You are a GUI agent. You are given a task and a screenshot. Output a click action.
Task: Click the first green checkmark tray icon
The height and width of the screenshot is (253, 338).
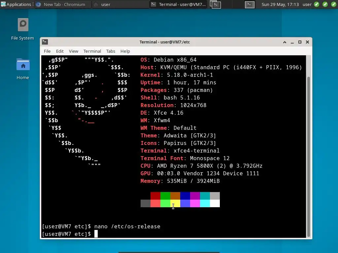tap(317, 4)
